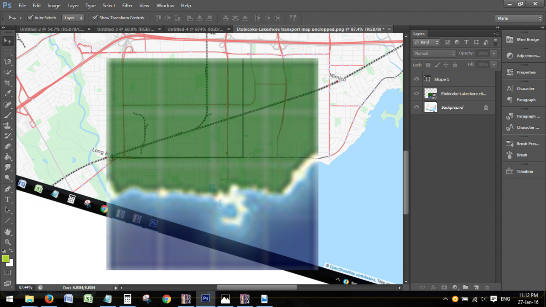Uncheck Show Transform Controls

(95, 18)
